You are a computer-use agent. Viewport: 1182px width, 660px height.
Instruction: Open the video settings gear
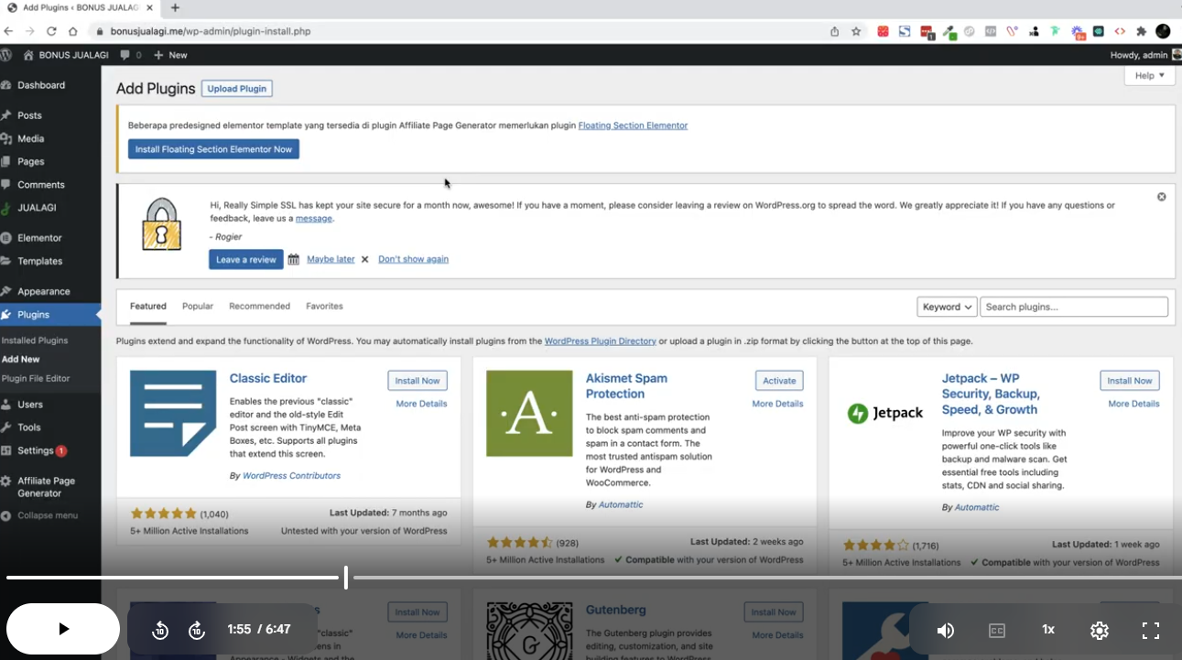(1100, 630)
